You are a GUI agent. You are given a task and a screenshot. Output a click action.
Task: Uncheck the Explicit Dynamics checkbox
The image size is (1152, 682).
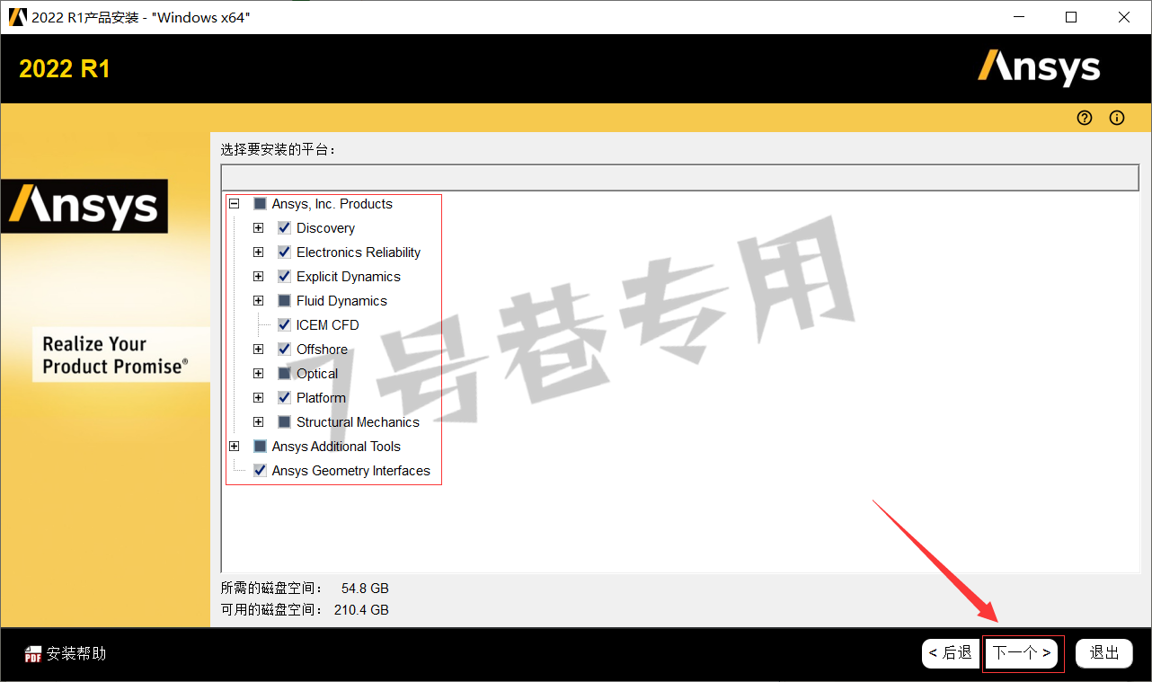tap(284, 277)
